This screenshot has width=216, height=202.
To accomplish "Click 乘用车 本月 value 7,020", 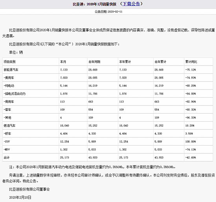I will point(64,78).
